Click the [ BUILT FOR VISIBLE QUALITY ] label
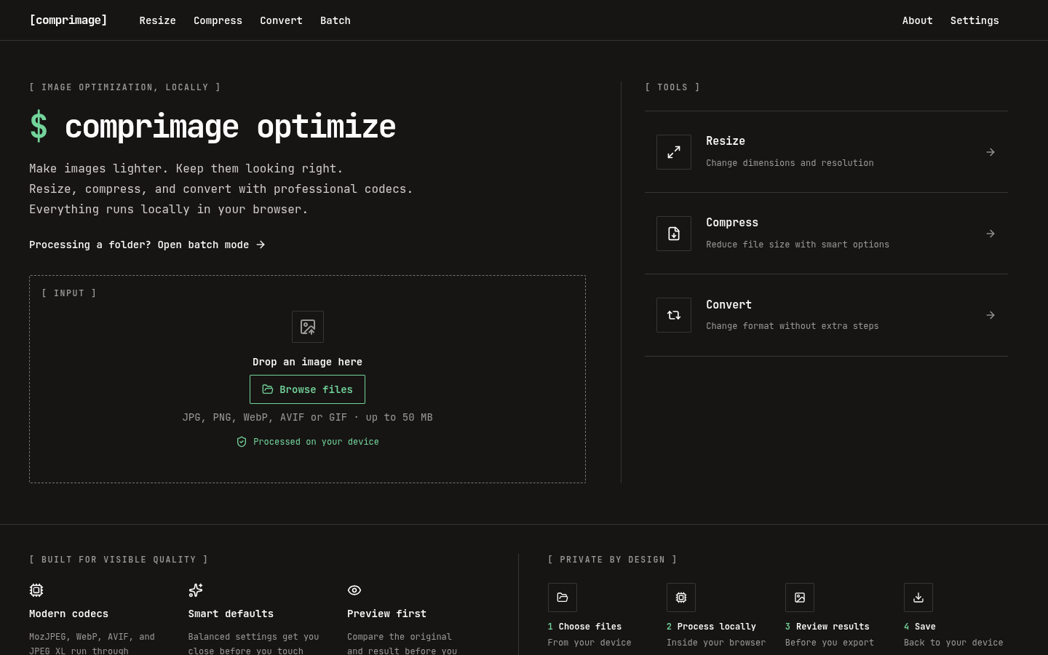 (119, 560)
